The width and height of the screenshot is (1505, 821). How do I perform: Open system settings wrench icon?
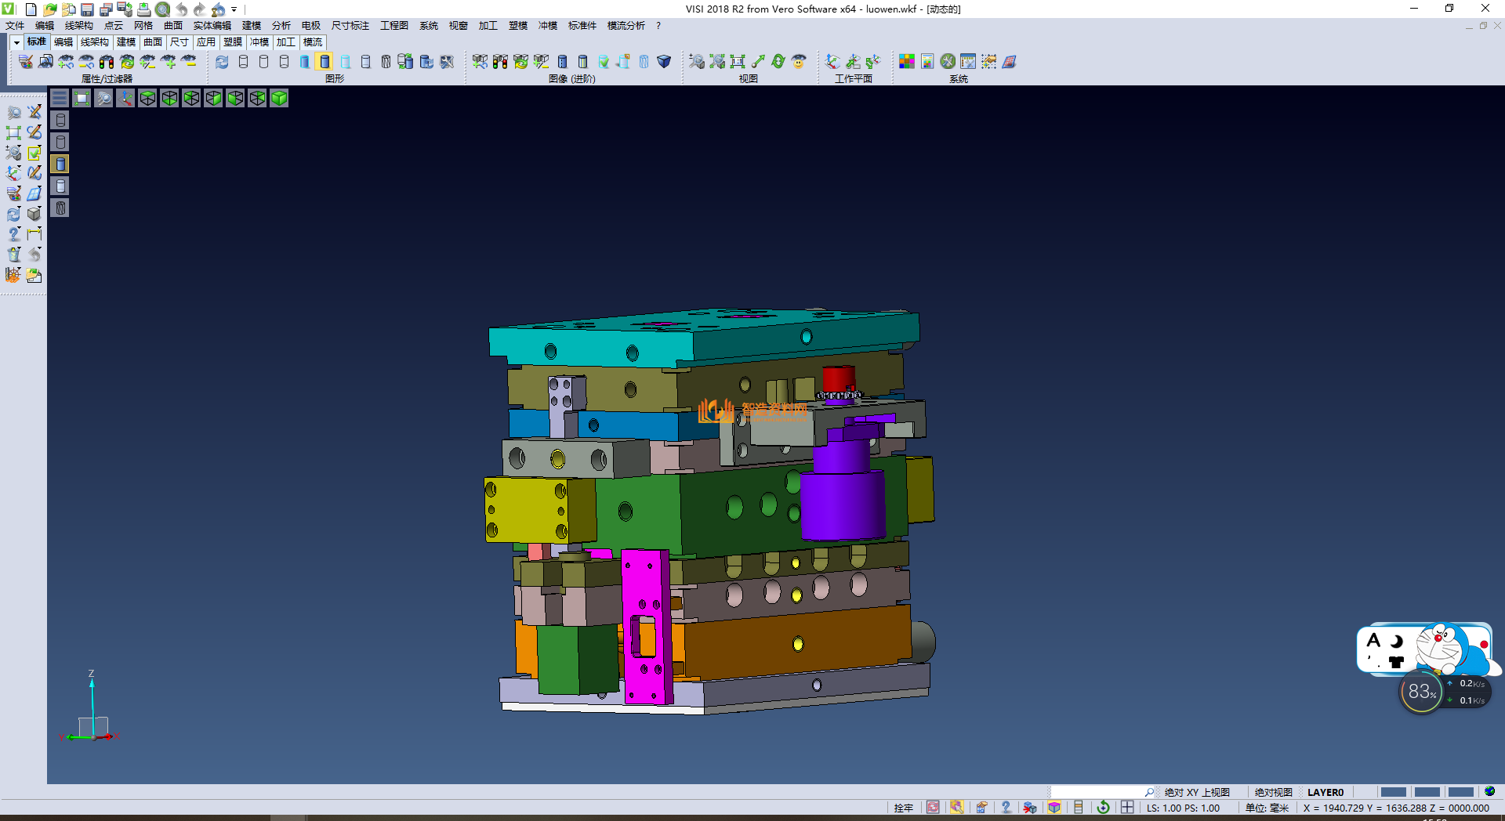coord(948,62)
